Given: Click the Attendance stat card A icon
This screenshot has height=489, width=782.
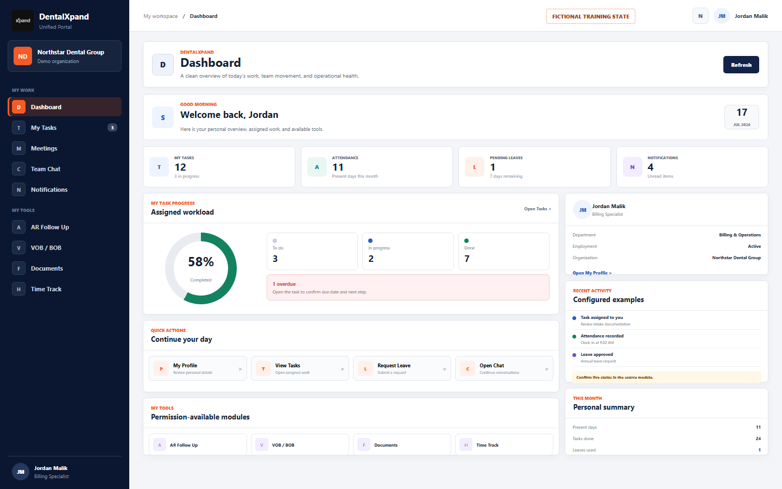Looking at the screenshot, I should coord(317,167).
